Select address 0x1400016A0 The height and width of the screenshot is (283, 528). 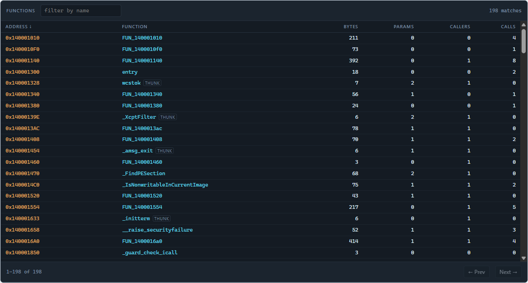point(22,241)
